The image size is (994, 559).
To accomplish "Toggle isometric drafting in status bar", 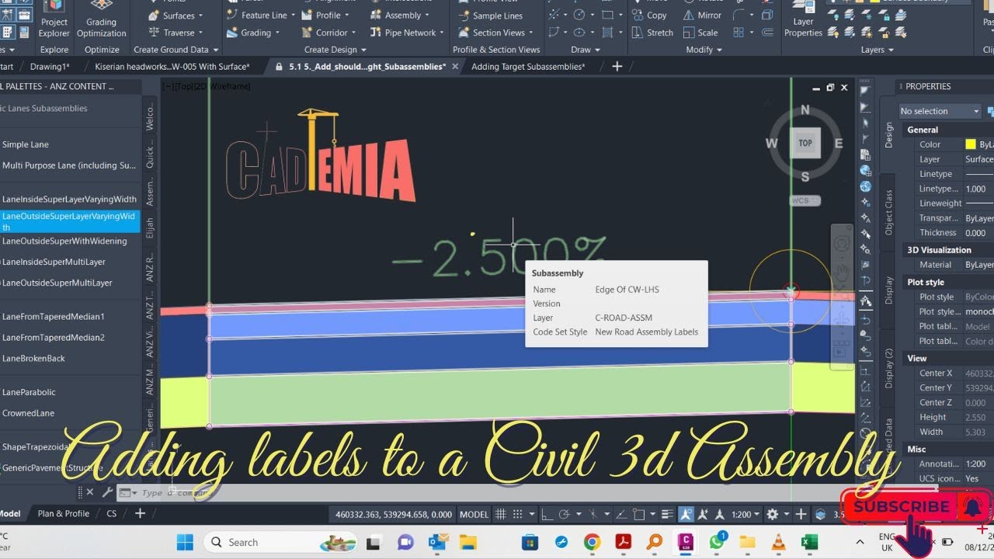I will (593, 514).
